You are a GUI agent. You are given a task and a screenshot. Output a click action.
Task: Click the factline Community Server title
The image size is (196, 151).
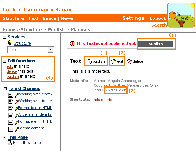point(37,10)
